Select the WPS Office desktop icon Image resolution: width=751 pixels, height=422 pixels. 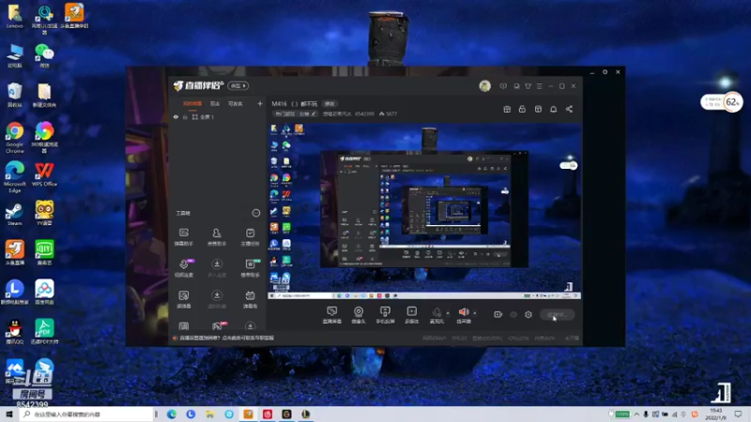pos(44,174)
